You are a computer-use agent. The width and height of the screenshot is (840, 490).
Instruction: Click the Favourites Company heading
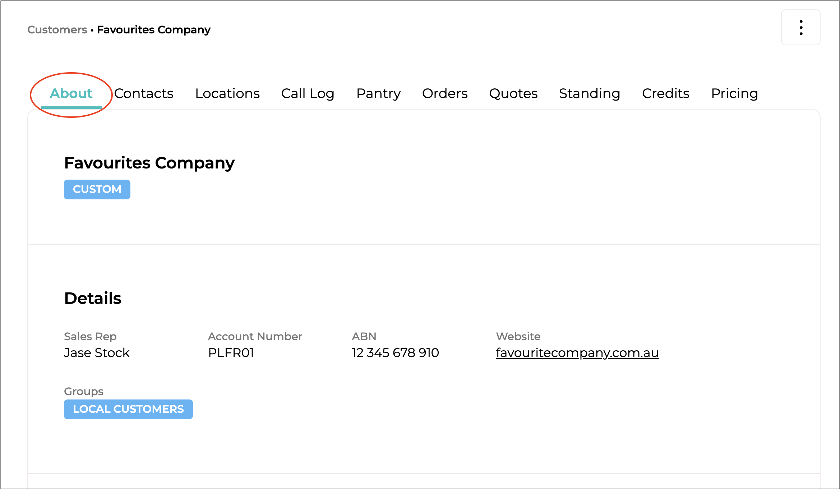coord(149,163)
